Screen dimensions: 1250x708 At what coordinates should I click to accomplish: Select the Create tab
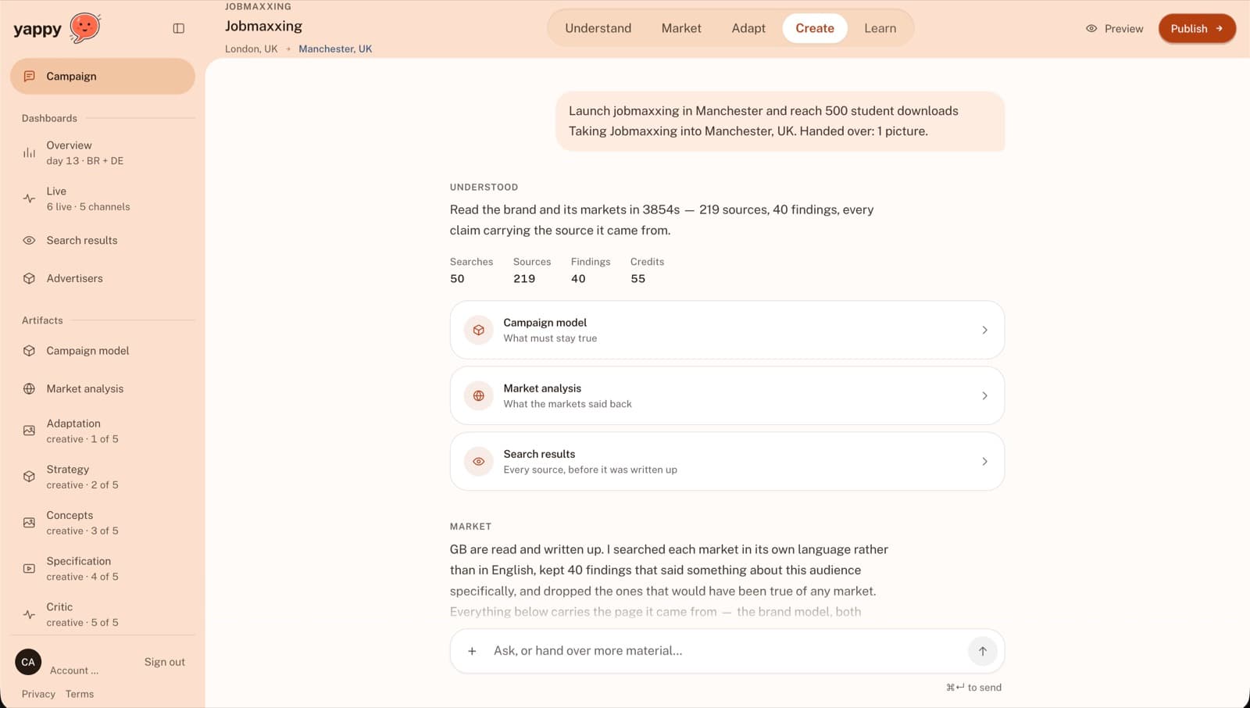(x=815, y=28)
